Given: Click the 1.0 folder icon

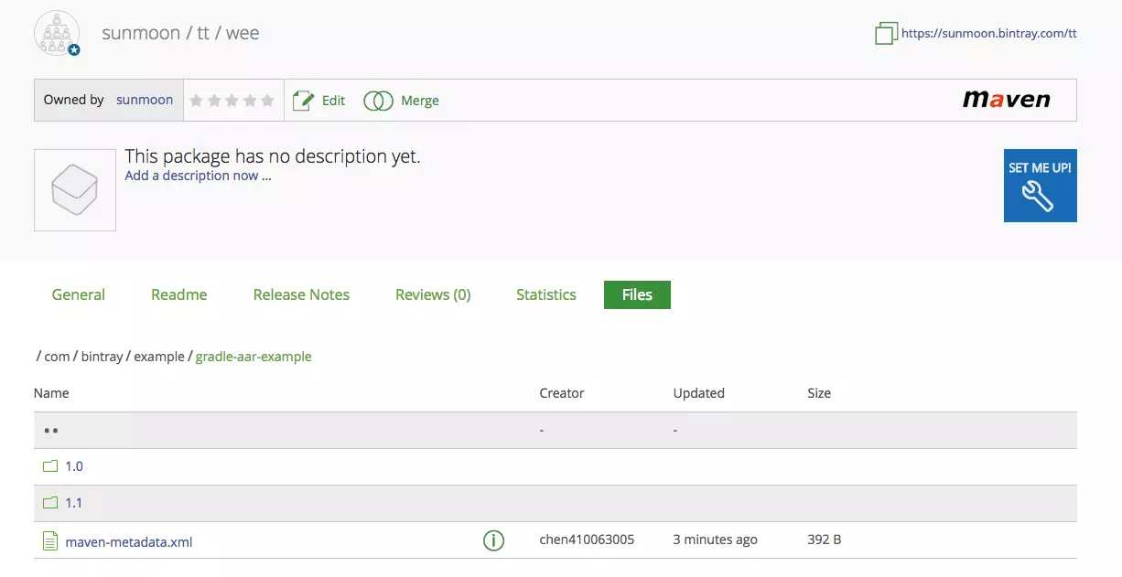Looking at the screenshot, I should (x=50, y=466).
